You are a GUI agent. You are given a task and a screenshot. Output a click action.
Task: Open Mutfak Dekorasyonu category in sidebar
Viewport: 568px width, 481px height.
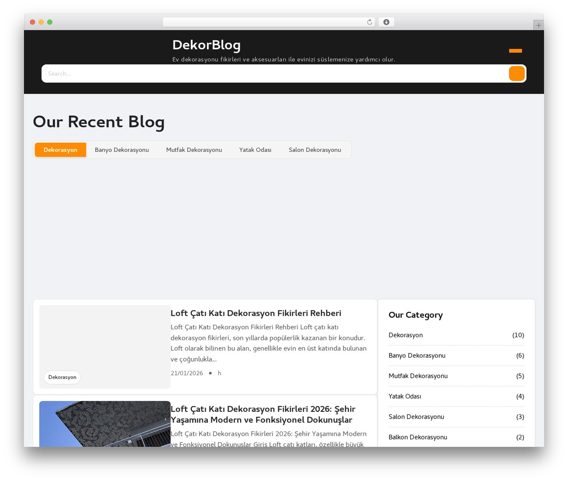[418, 376]
